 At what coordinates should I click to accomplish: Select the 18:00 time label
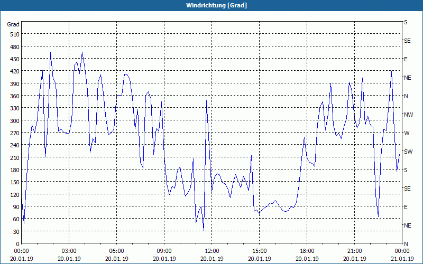point(307,251)
